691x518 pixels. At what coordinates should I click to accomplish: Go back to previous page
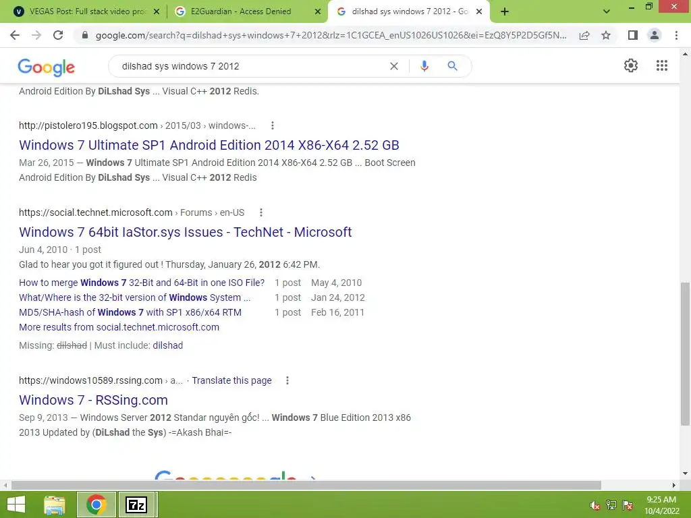tap(15, 35)
